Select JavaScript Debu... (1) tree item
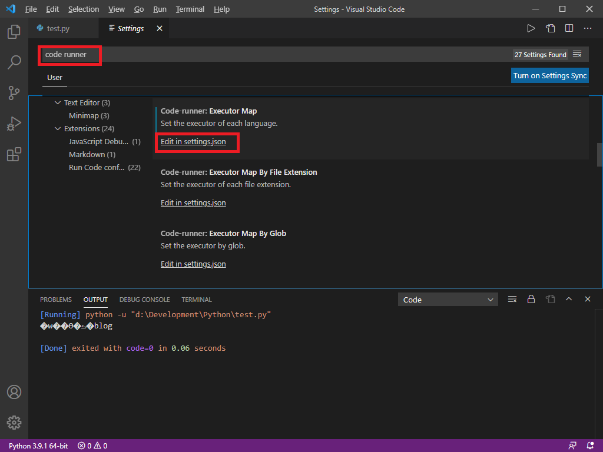Screen dimensions: 603x452 coord(105,141)
